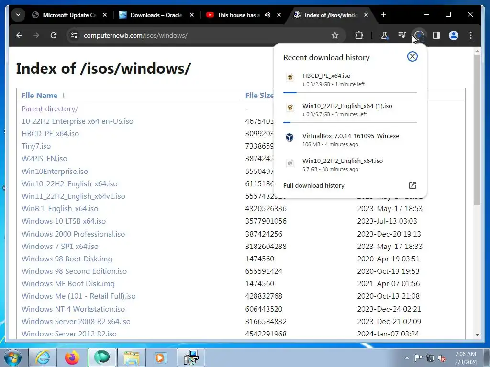Click Windows 2000 Professional.iso link
Screen dimensions: 490x367
click(x=73, y=234)
